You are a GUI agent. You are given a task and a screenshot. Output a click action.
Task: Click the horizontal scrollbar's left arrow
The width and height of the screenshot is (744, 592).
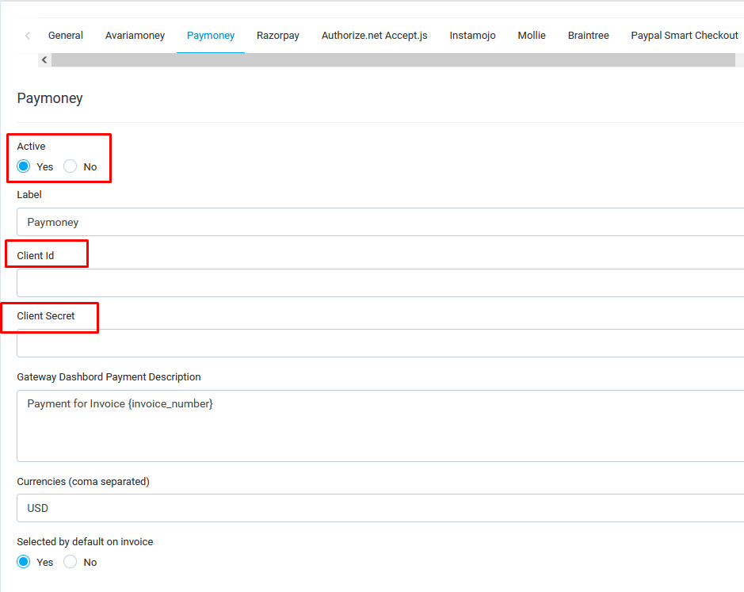pos(44,60)
